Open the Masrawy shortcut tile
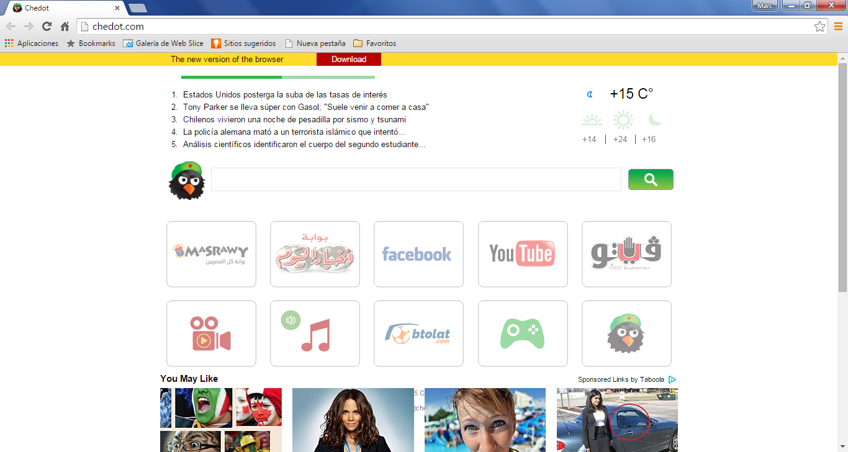 tap(211, 254)
